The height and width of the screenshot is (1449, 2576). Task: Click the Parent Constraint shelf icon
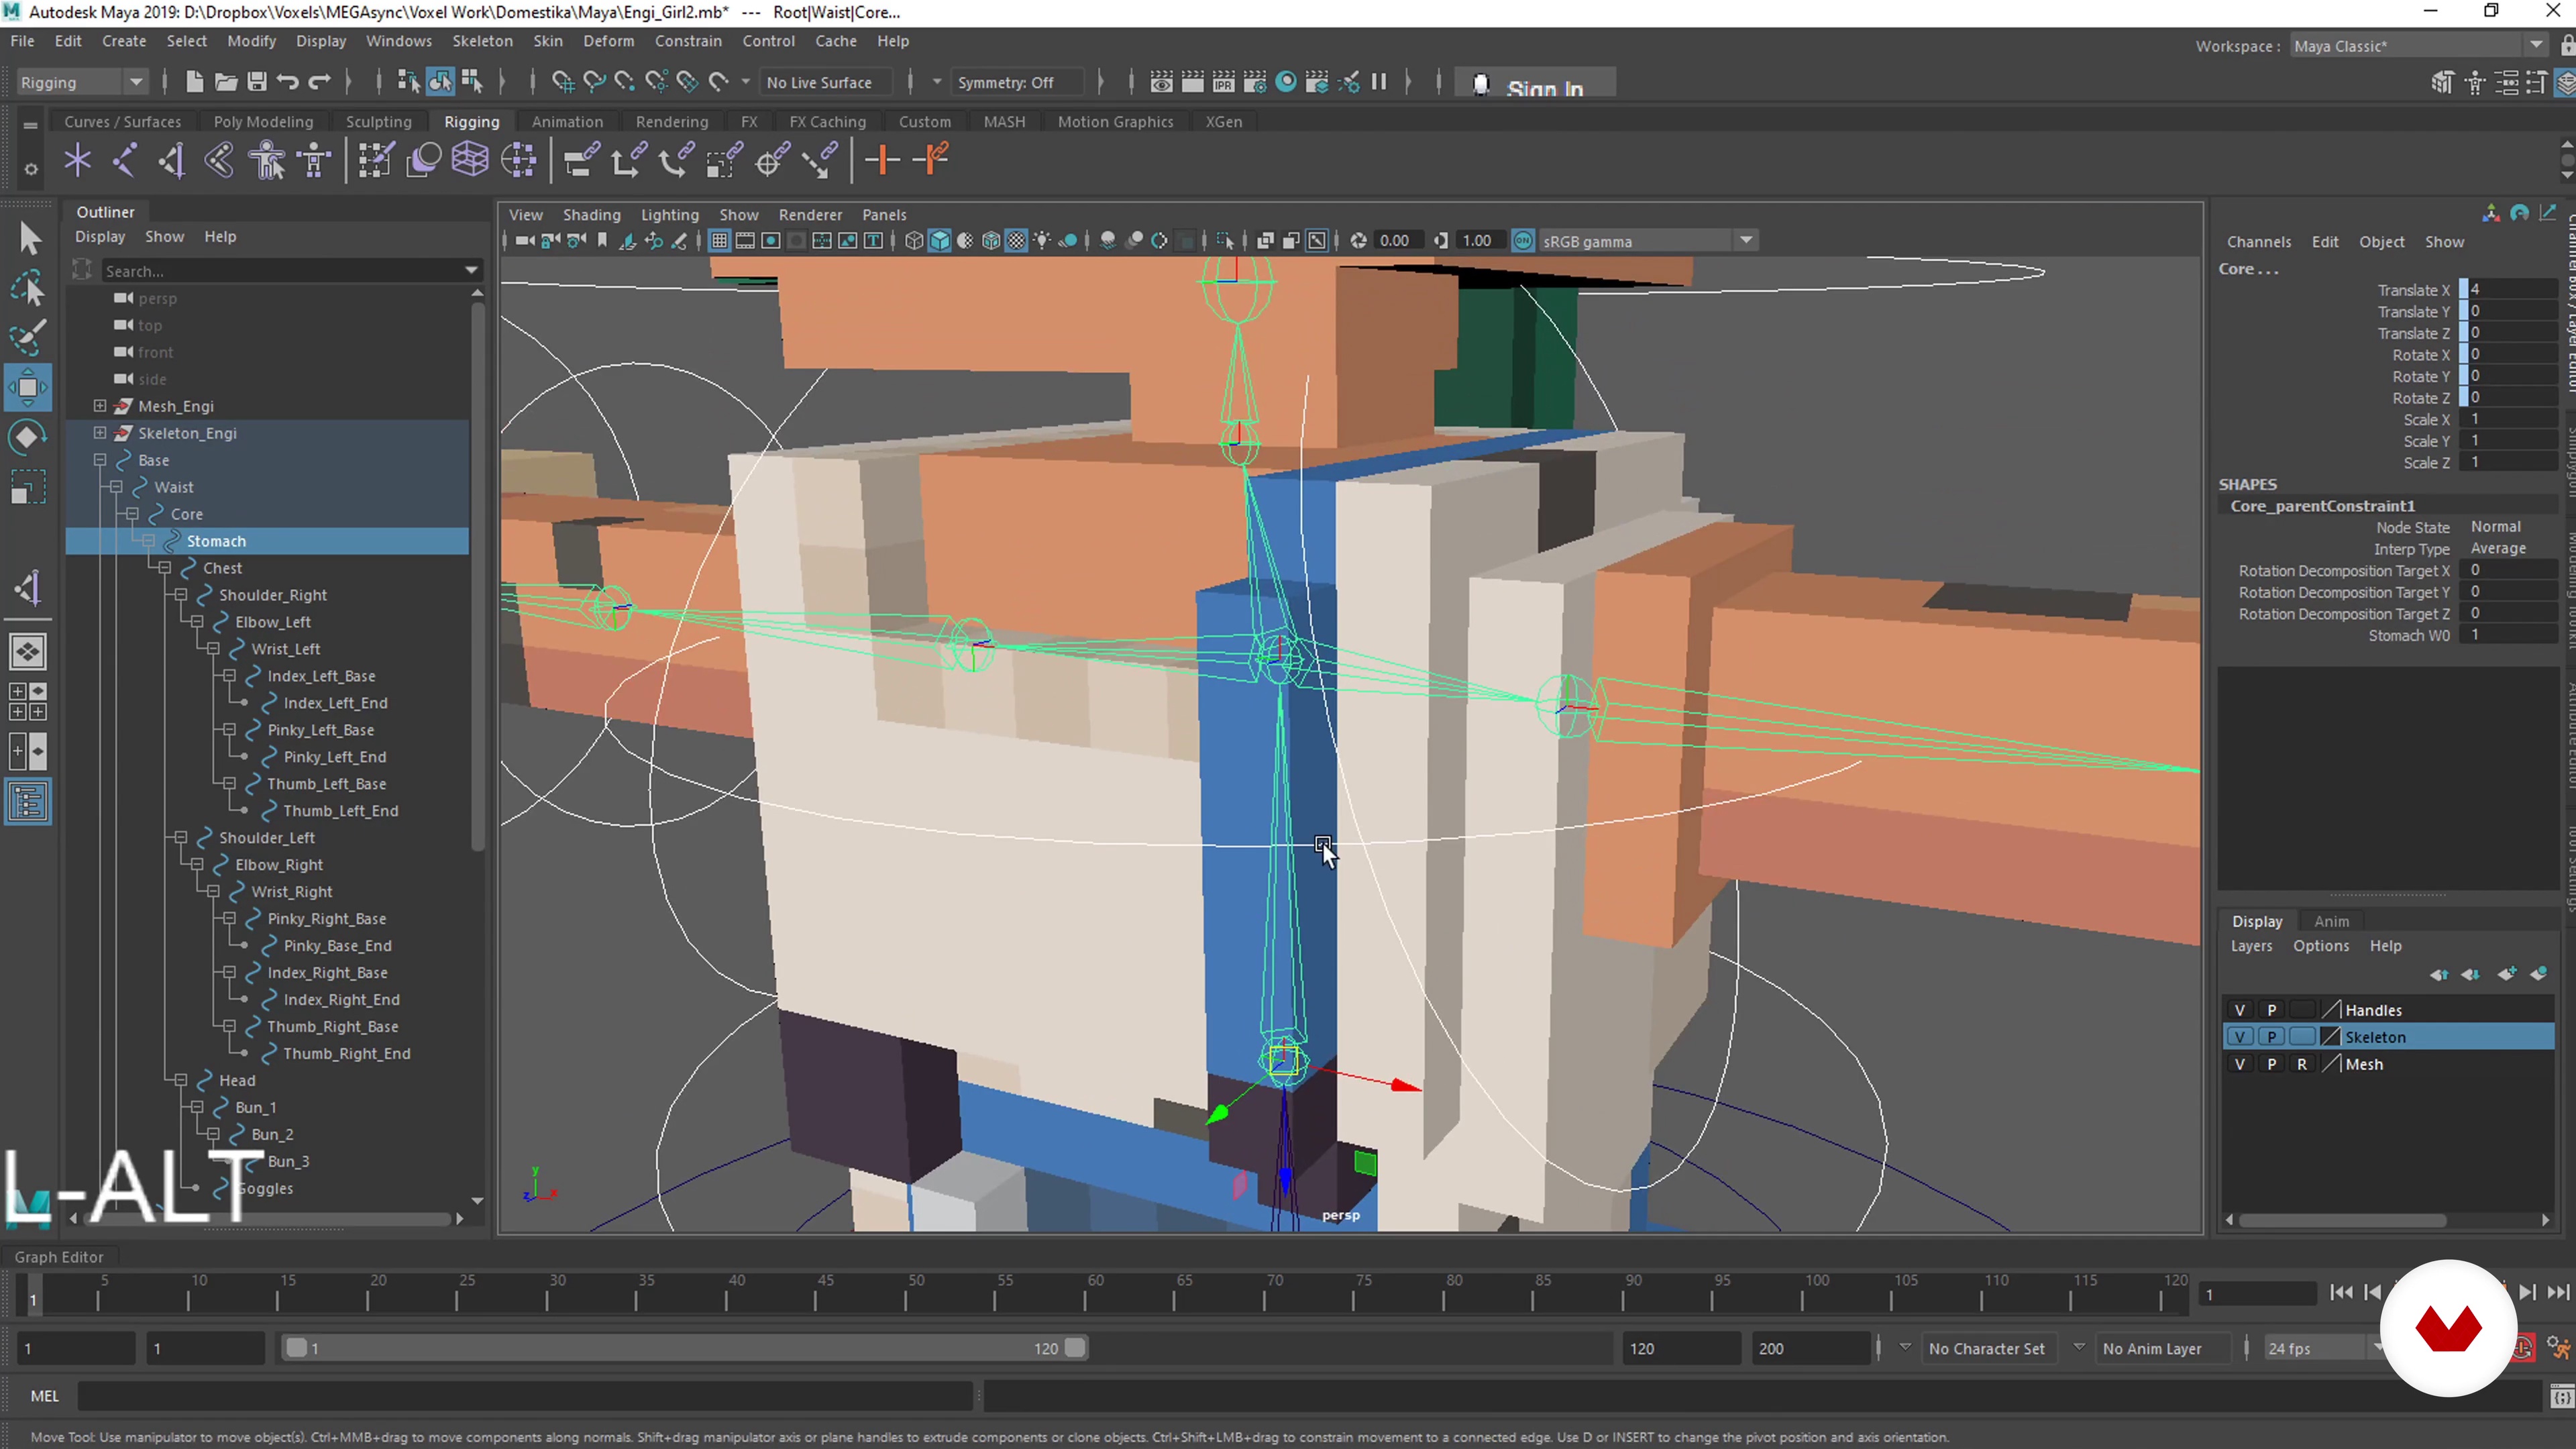(x=581, y=160)
